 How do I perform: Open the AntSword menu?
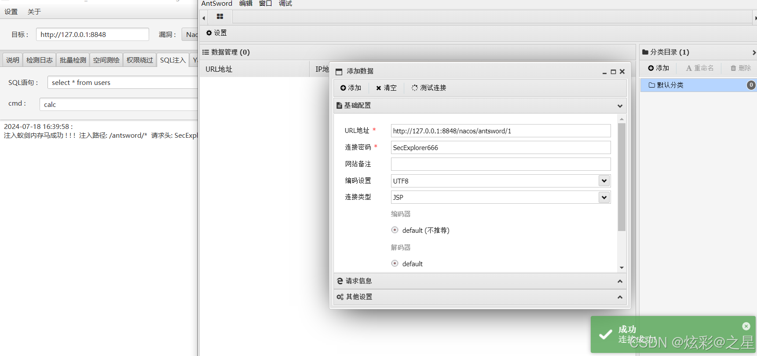217,4
